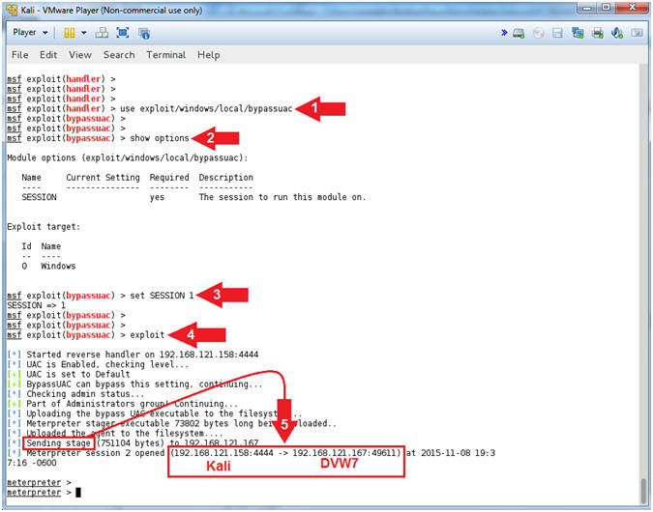653x512 pixels.
Task: Click 'Sending stage' text
Action: coord(59,443)
